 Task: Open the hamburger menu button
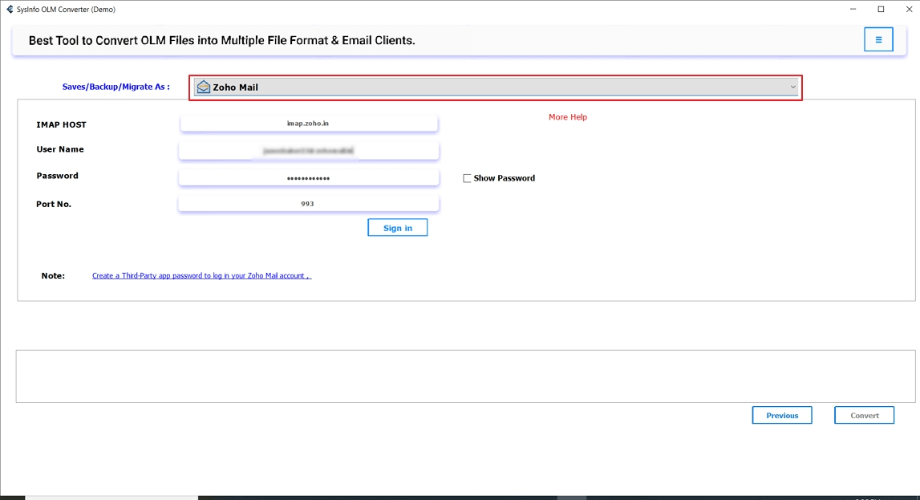(878, 39)
